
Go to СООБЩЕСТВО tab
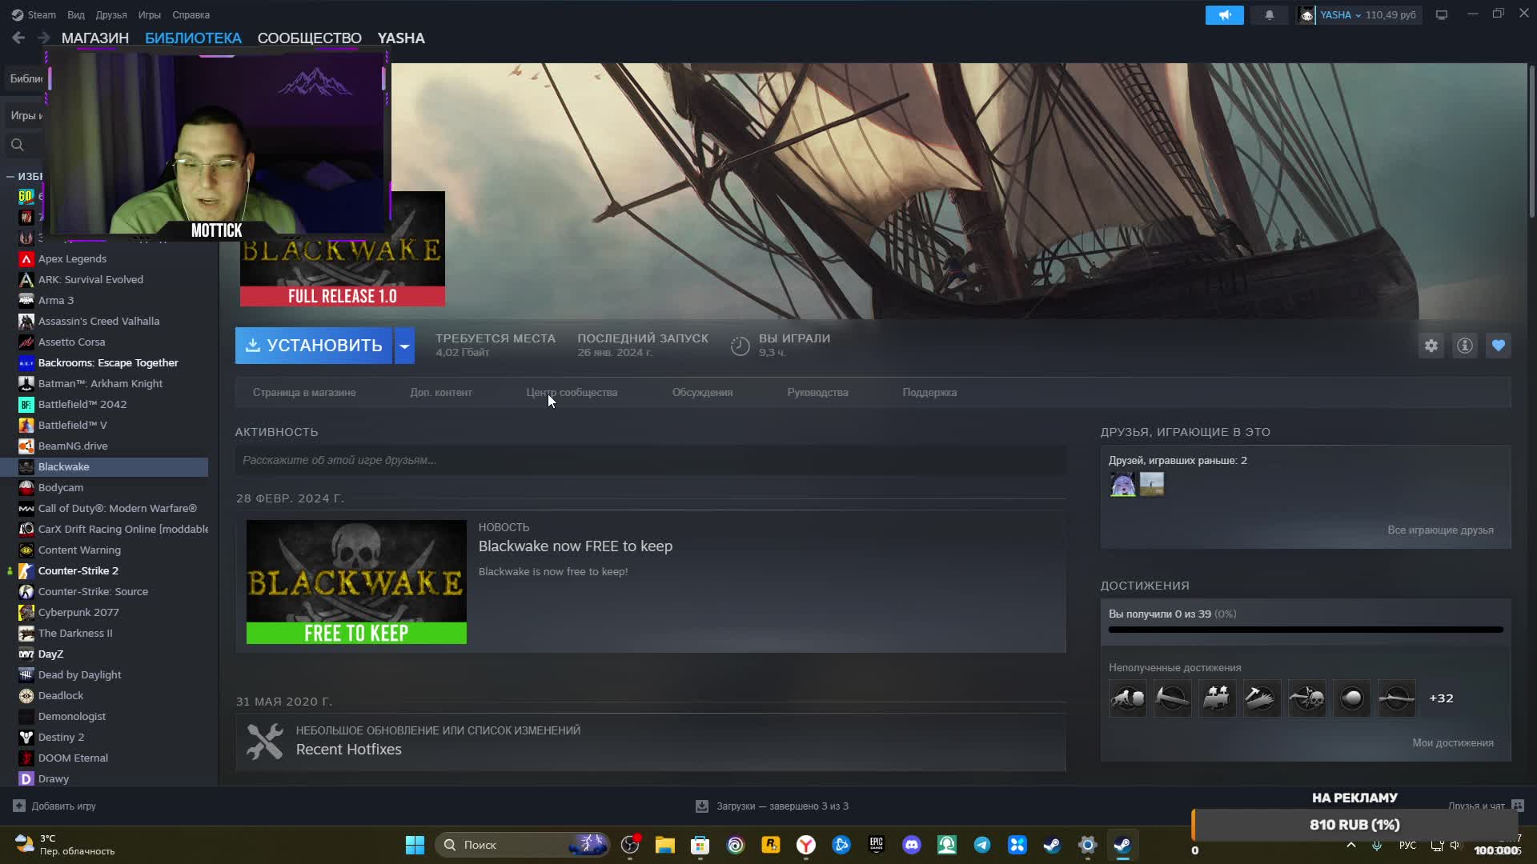click(309, 38)
